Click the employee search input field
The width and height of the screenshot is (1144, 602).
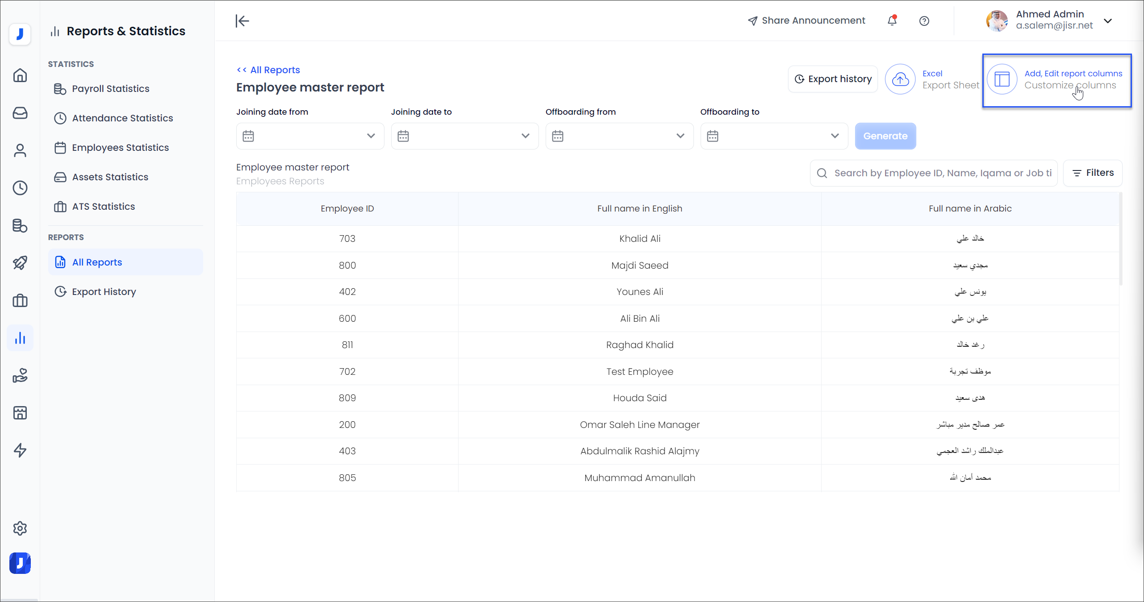click(942, 173)
